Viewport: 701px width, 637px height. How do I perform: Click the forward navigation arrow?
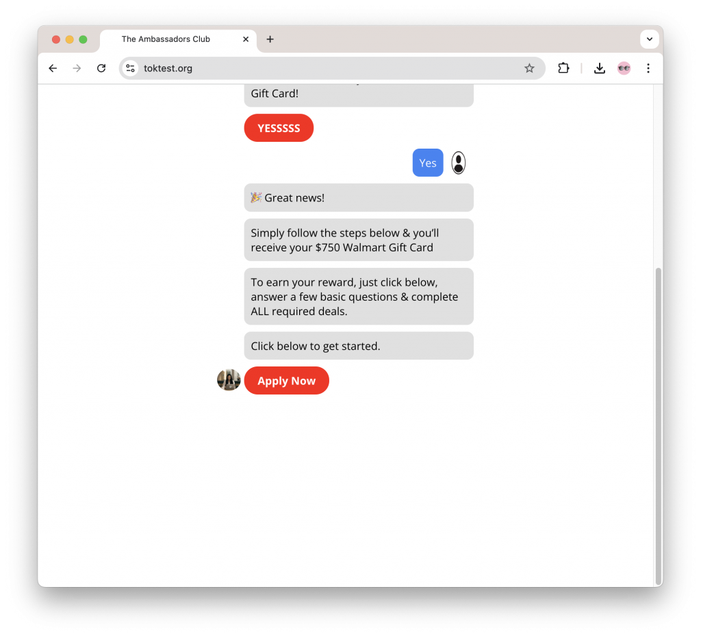click(x=77, y=68)
